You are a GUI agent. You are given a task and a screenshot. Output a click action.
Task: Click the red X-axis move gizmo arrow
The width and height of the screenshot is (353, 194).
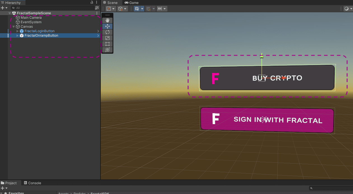pyautogui.click(x=284, y=78)
